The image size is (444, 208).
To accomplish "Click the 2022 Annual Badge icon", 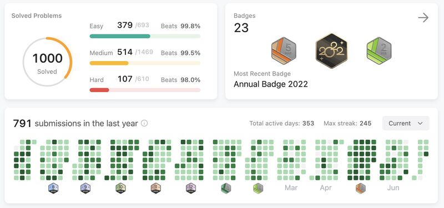I will tap(331, 51).
